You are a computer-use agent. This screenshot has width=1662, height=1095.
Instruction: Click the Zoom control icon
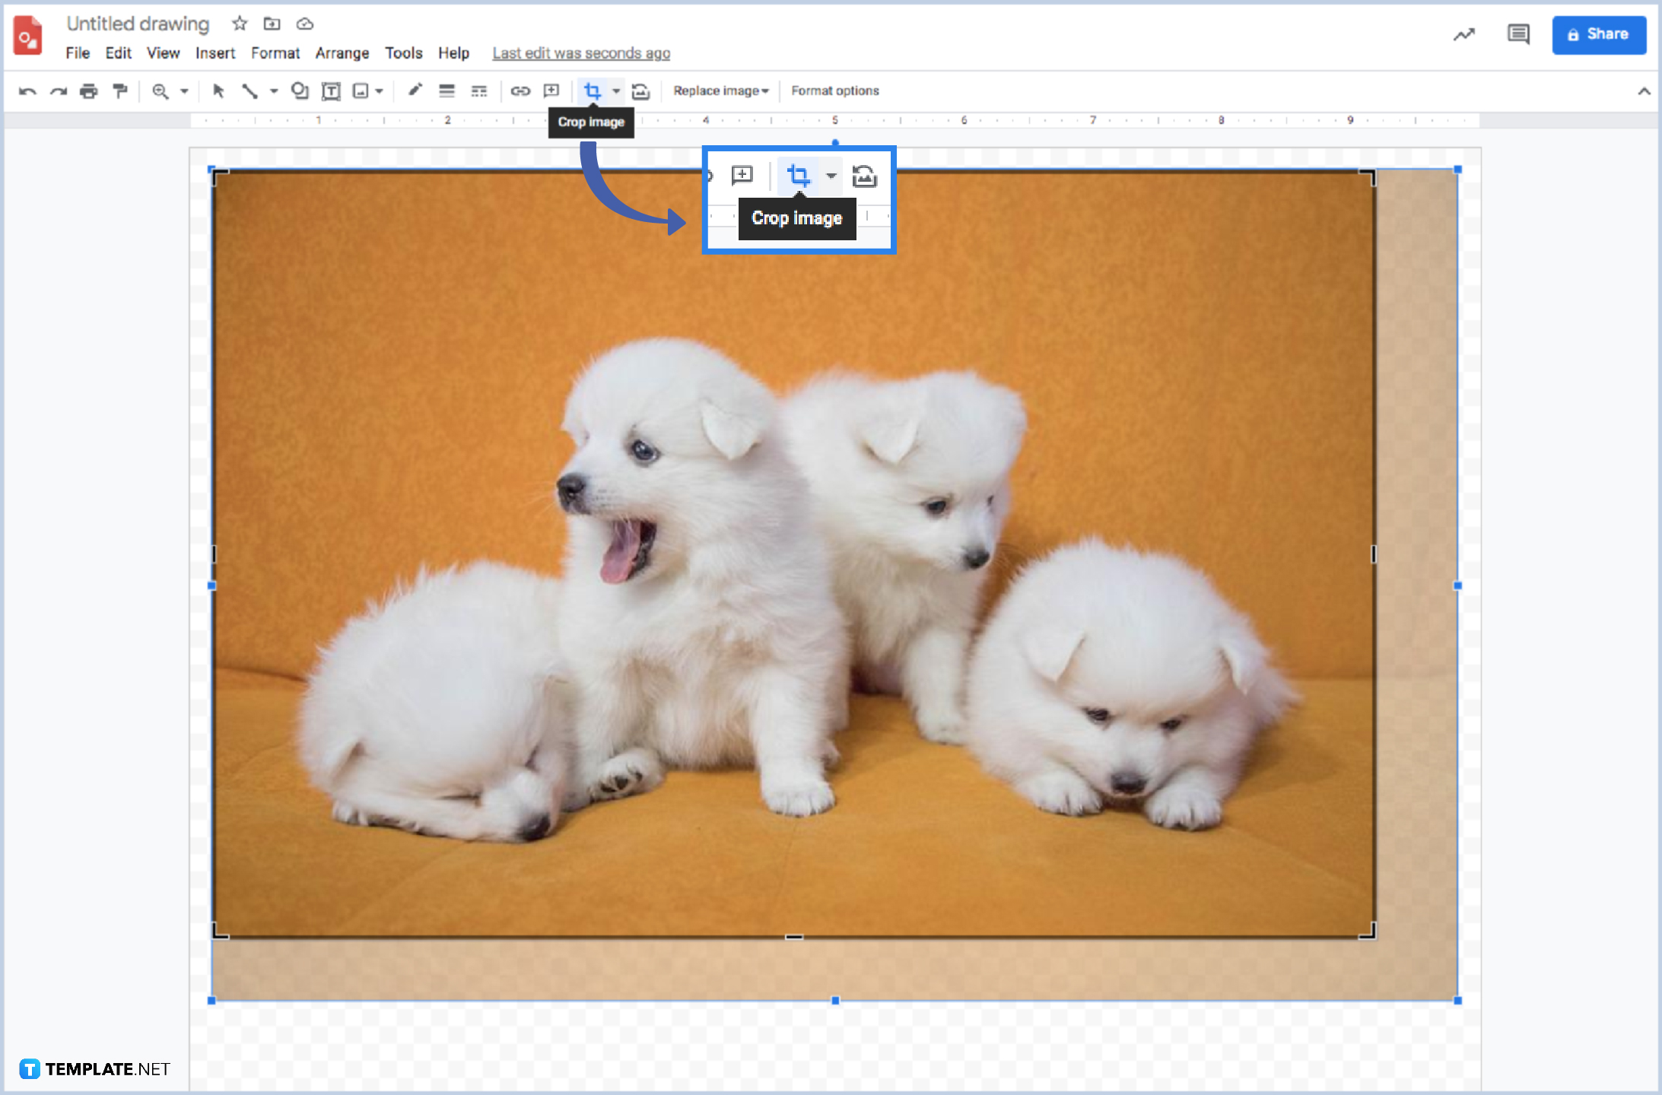160,90
